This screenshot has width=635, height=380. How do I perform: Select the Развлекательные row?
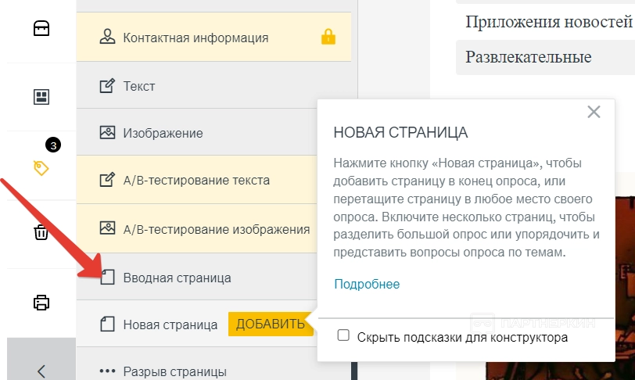(529, 57)
